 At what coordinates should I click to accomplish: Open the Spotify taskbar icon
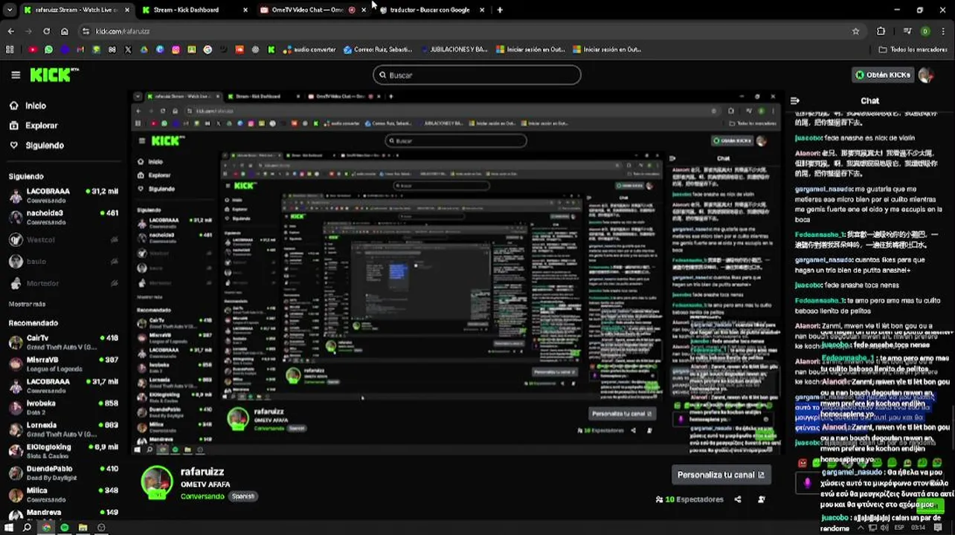coord(64,528)
